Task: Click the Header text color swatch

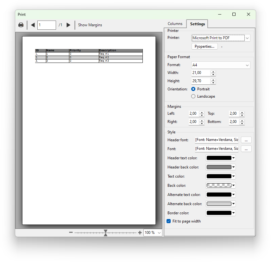Action: click(x=219, y=158)
